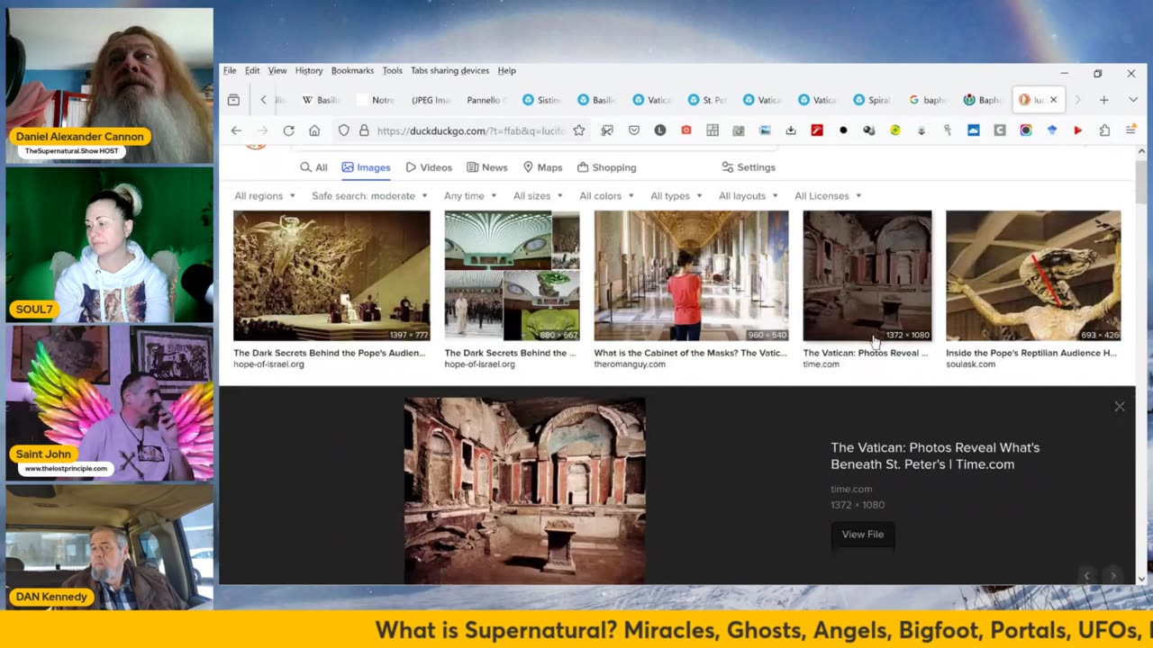The height and width of the screenshot is (648, 1153).
Task: Open the Reptilian Audience Hall thumbnail
Action: (x=1033, y=275)
